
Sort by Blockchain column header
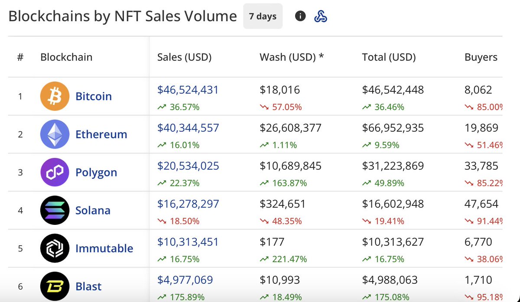[x=66, y=57]
